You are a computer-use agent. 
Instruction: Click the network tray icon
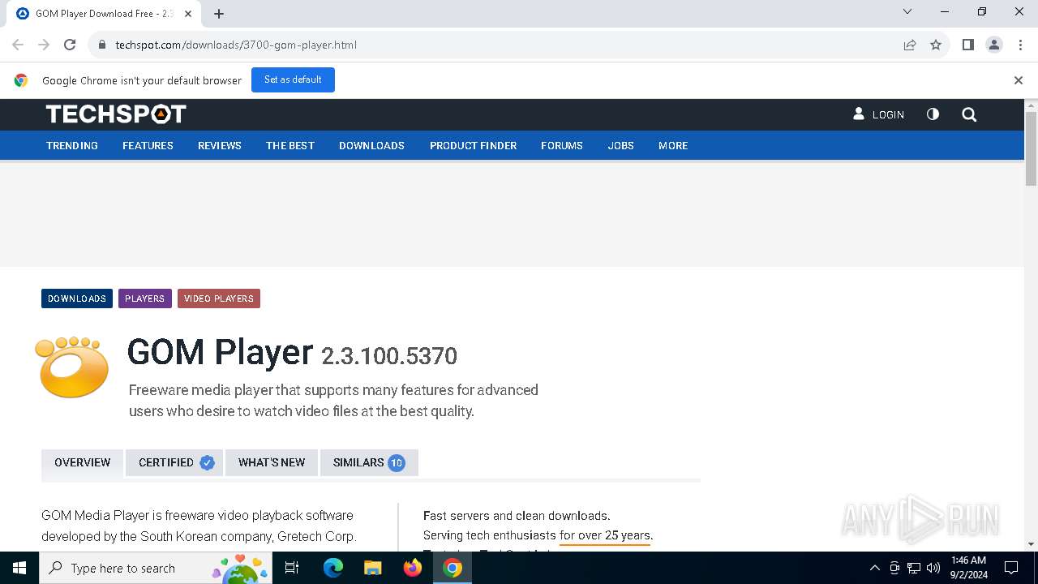tap(914, 568)
